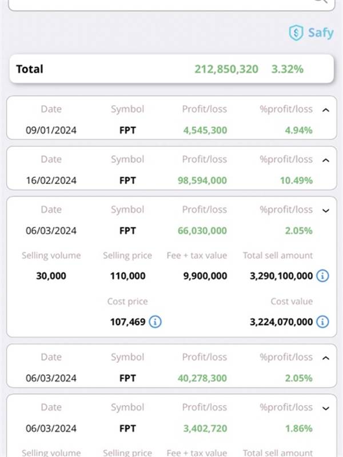Open the Safy label link
The image size is (343, 457).
(321, 33)
